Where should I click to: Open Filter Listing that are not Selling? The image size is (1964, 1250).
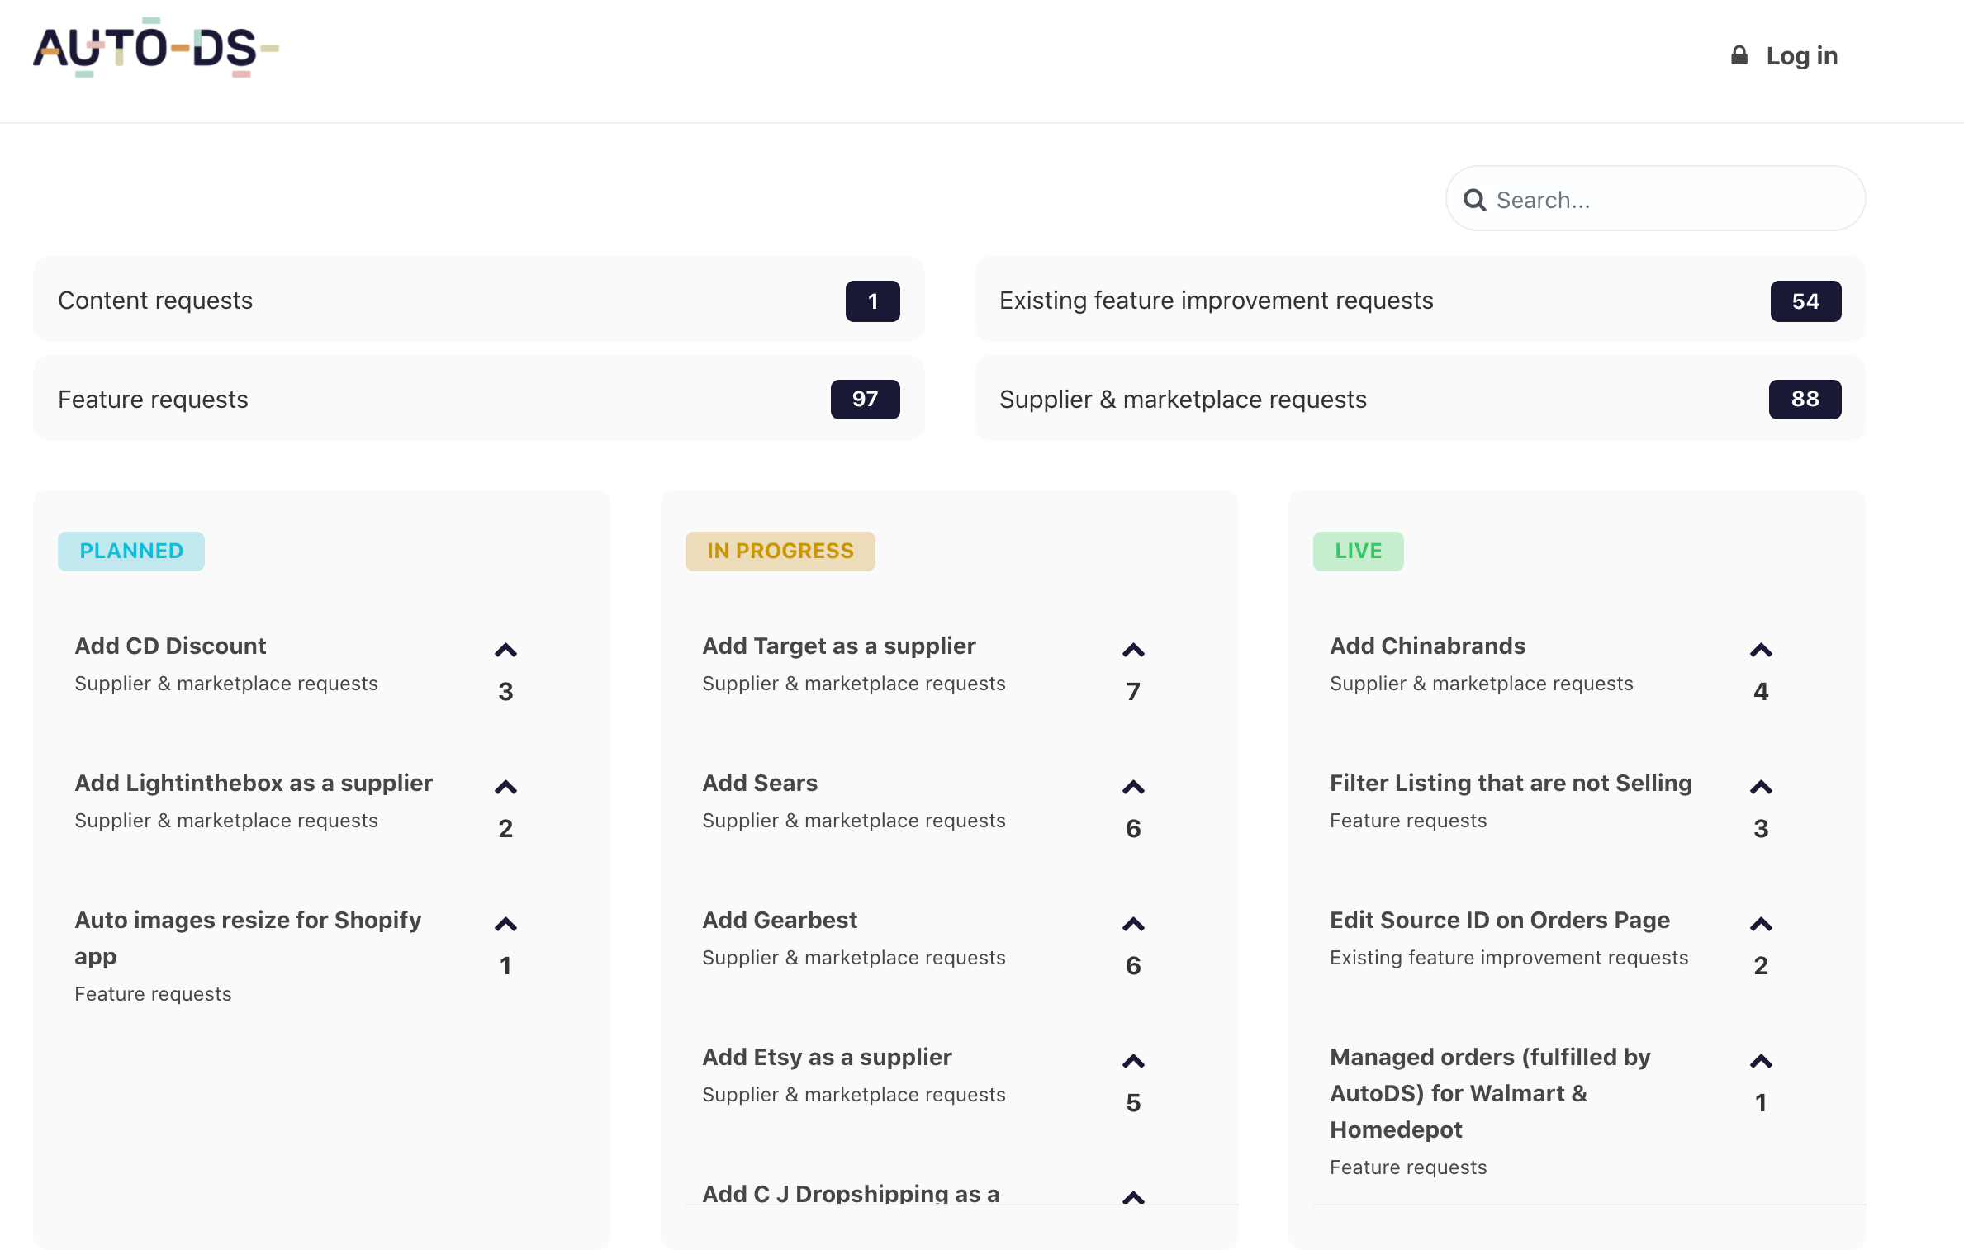(1511, 783)
